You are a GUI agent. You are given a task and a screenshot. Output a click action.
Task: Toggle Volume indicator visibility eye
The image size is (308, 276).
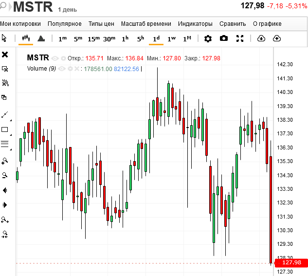point(62,69)
